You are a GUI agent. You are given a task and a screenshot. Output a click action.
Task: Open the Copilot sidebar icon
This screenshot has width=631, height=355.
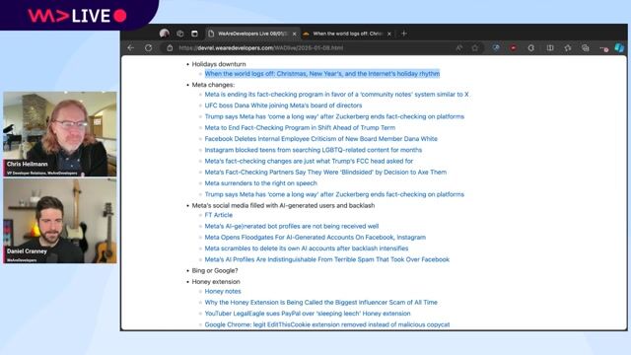click(x=619, y=48)
